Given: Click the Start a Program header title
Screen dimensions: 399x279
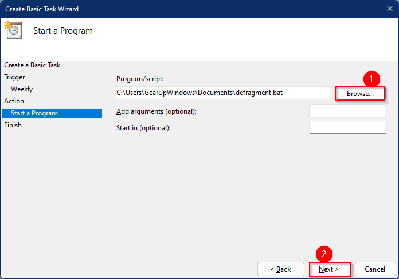Looking at the screenshot, I should click(x=63, y=31).
